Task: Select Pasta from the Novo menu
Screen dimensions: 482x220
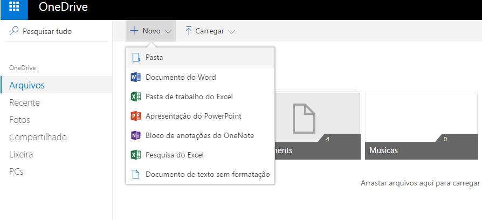Action: point(200,58)
